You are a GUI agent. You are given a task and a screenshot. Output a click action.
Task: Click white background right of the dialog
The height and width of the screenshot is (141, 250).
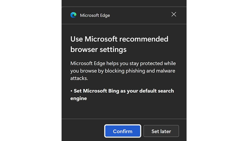218,70
